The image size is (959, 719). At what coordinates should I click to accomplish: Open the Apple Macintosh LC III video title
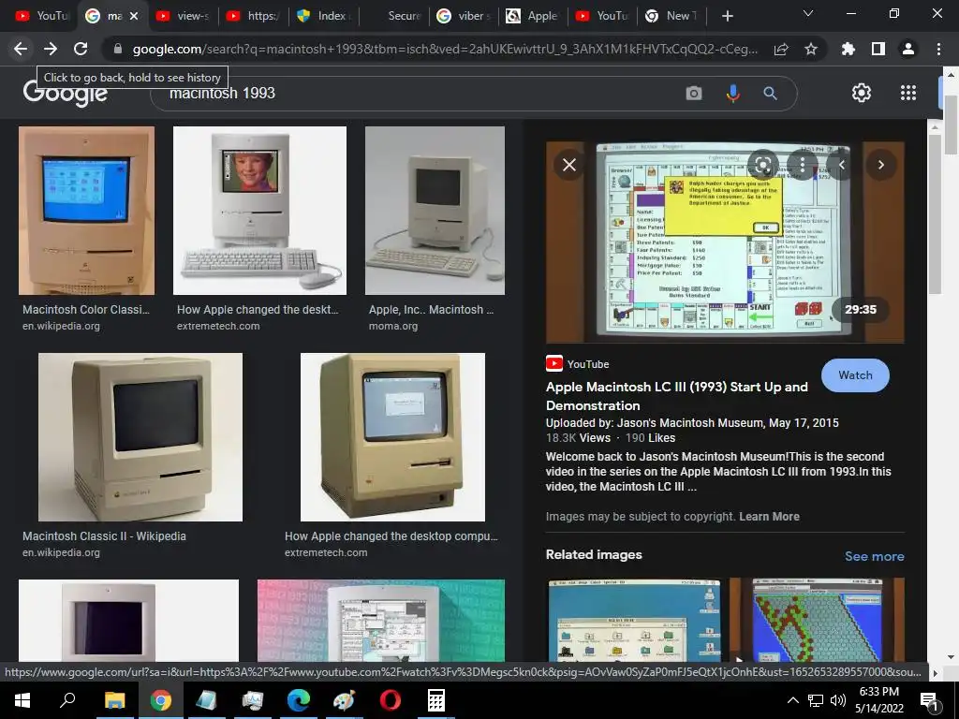[x=676, y=396]
